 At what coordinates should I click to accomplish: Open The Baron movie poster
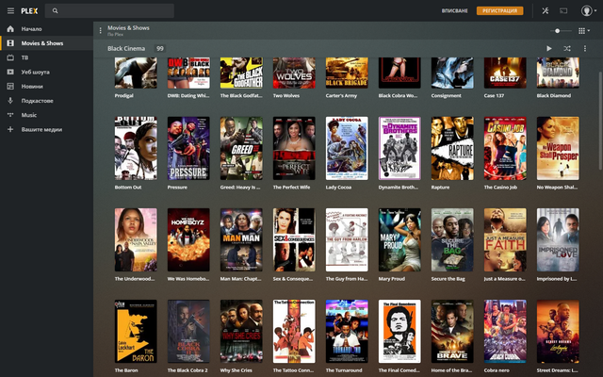[136, 331]
